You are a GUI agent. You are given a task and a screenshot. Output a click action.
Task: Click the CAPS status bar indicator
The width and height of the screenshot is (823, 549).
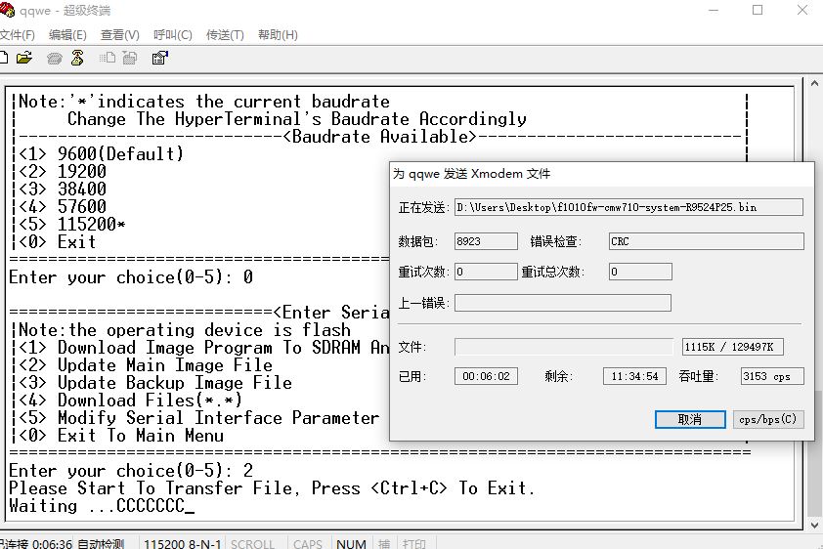(308, 544)
